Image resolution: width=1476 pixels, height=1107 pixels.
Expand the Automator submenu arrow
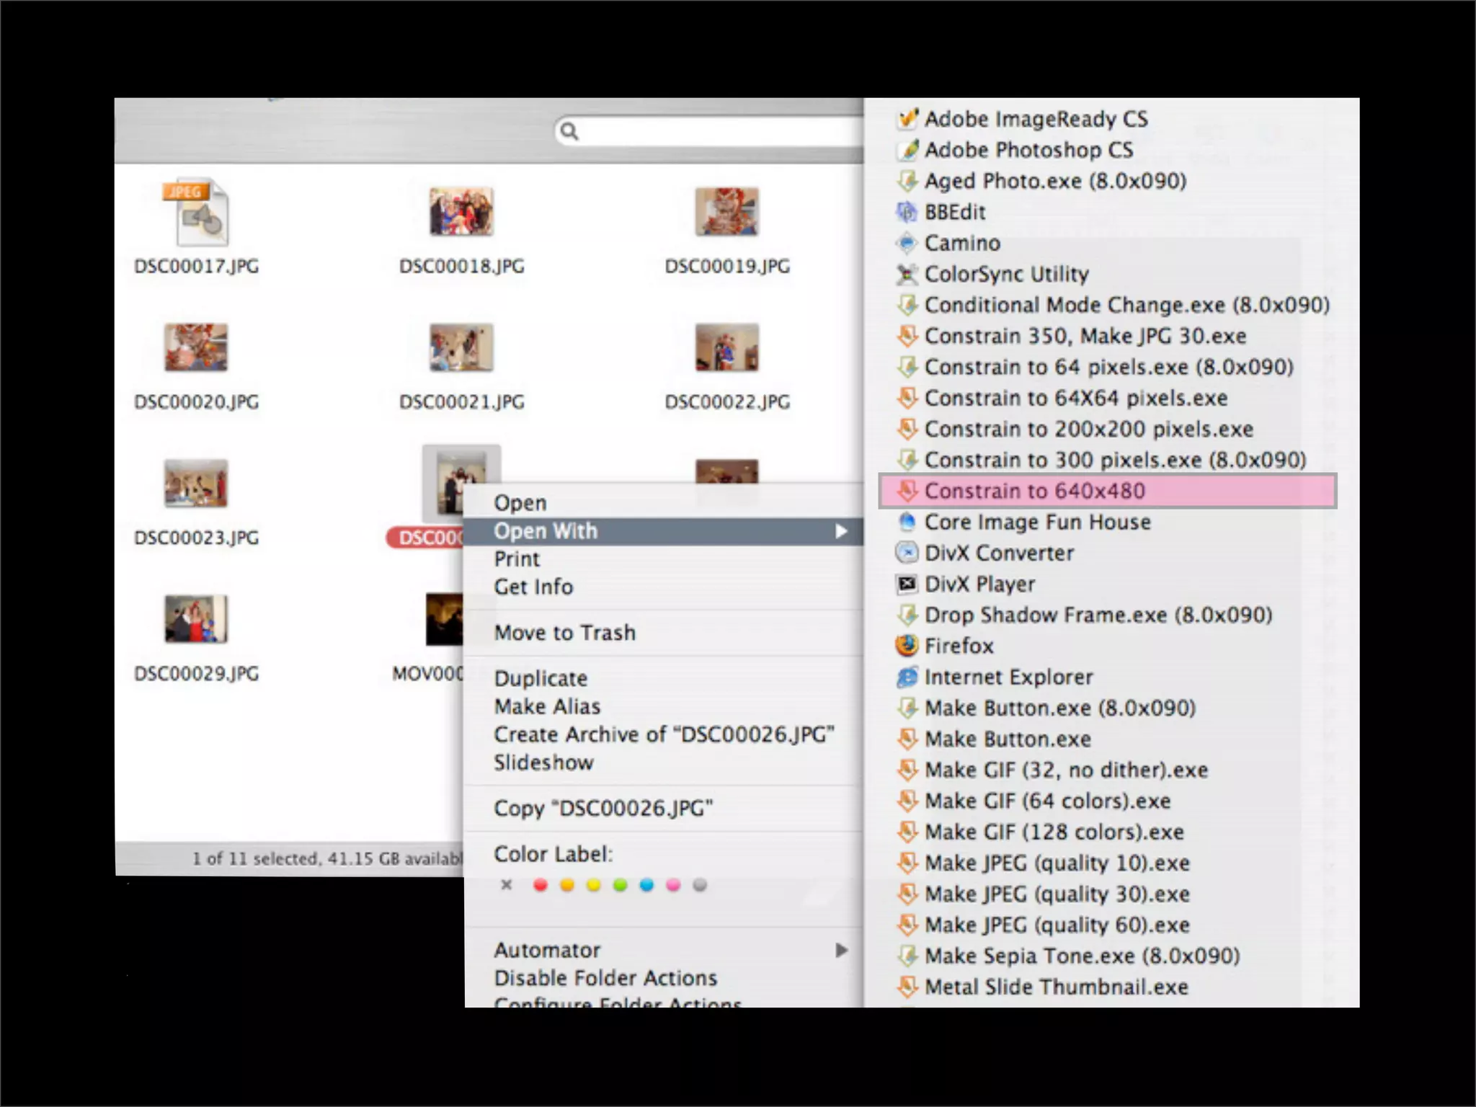(x=840, y=950)
